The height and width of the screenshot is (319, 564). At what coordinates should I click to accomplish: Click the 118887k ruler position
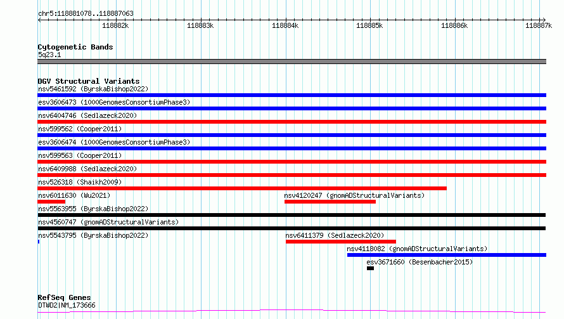tap(539, 25)
